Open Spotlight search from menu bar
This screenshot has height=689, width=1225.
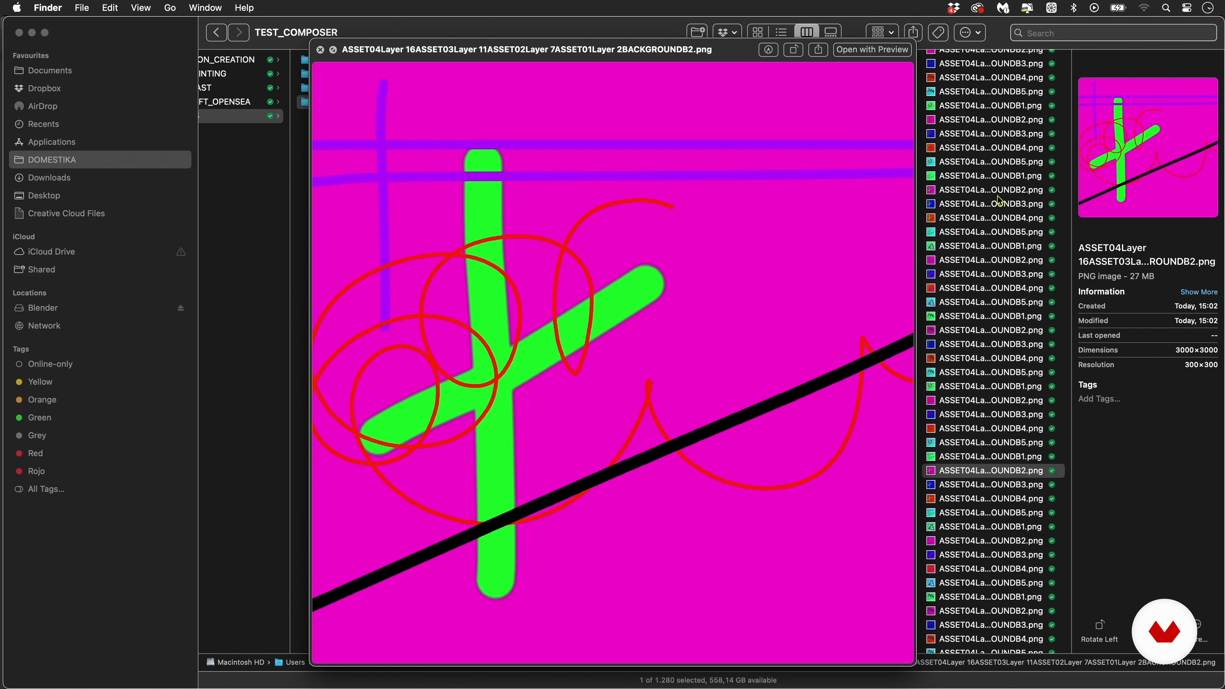tap(1166, 8)
